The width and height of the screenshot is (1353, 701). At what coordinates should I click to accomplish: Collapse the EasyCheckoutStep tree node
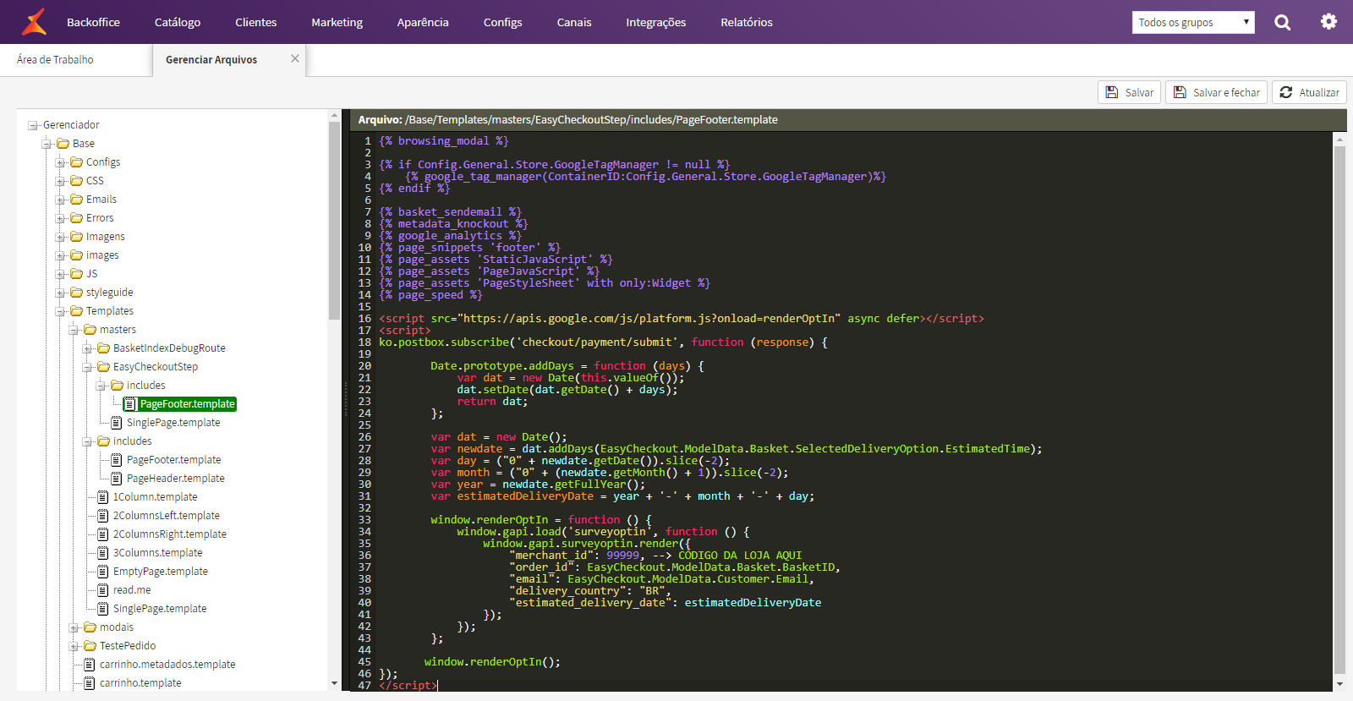tap(88, 368)
